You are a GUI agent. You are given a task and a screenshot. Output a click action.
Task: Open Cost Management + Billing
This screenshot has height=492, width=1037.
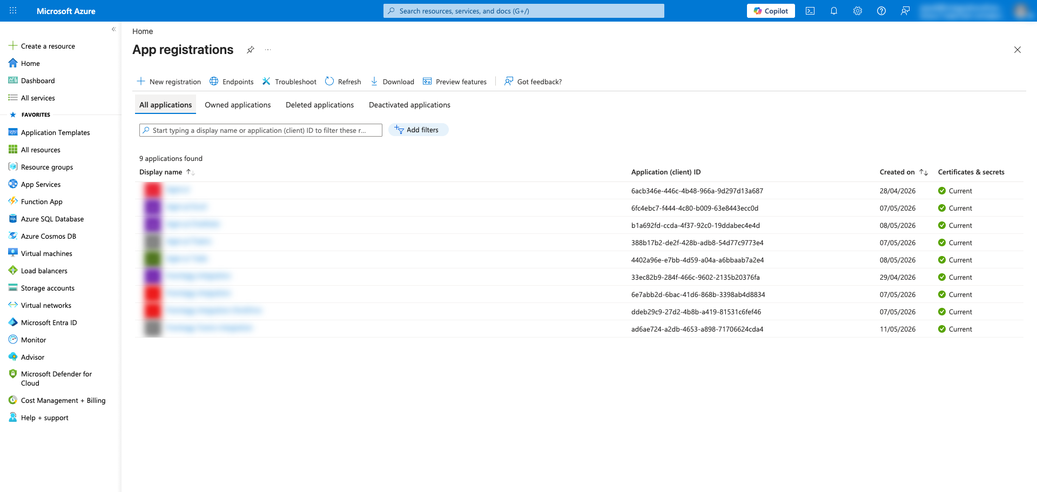click(x=63, y=400)
